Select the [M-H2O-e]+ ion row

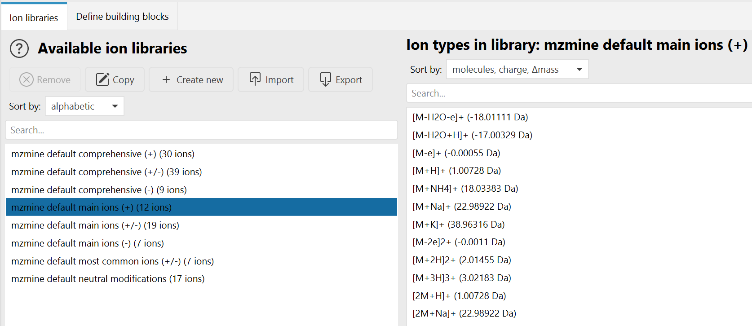point(579,117)
